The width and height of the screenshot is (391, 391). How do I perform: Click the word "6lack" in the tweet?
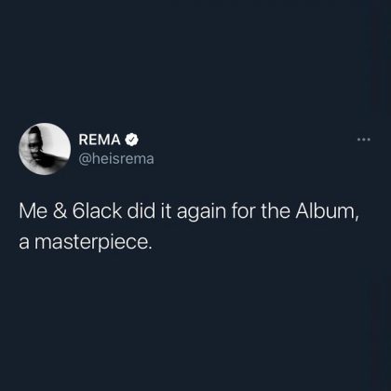pos(97,211)
